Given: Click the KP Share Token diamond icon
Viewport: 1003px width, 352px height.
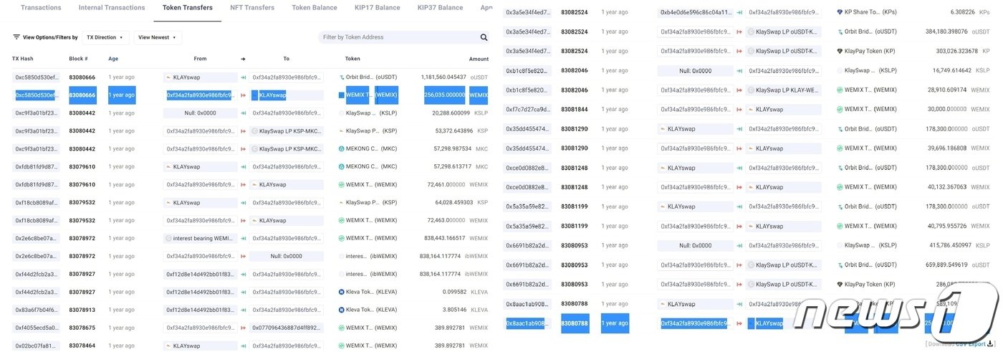Looking at the screenshot, I should click(x=840, y=12).
